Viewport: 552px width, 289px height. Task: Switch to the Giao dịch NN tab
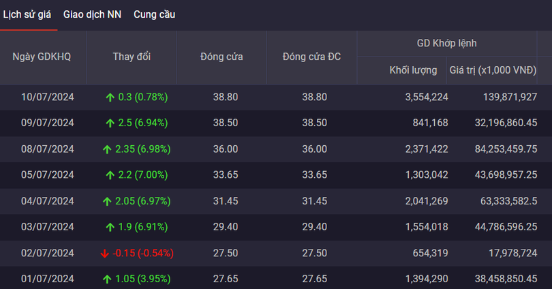pyautogui.click(x=92, y=14)
